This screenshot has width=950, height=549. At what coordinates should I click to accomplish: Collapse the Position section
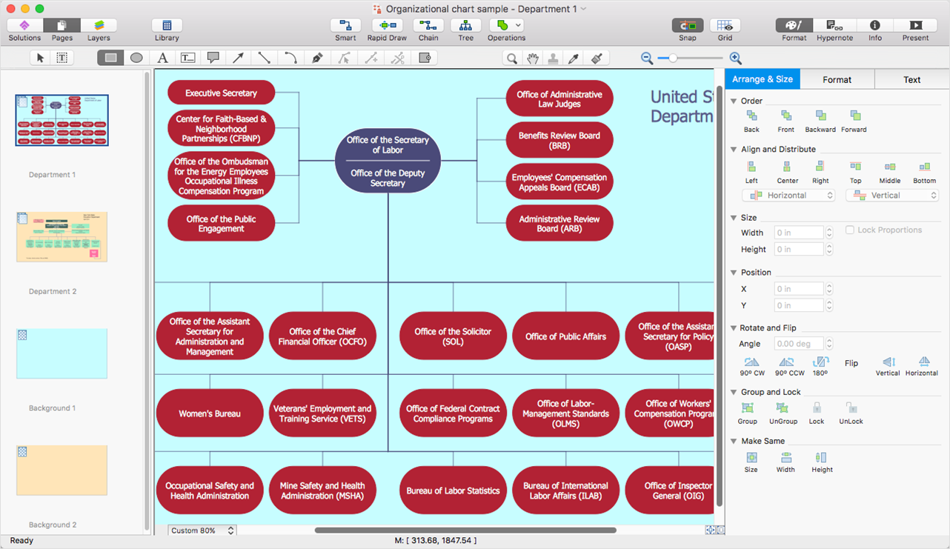tap(734, 273)
